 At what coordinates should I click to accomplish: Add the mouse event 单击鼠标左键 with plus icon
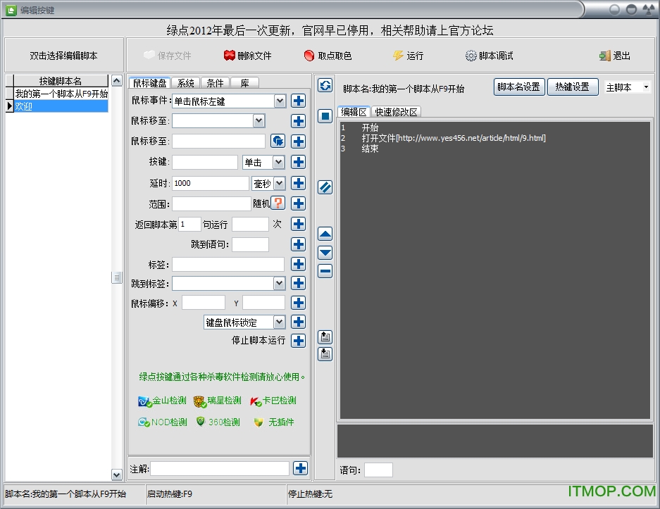click(299, 101)
